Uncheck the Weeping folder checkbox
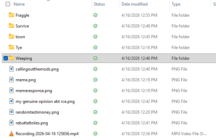Image resolution: width=216 pixels, height=140 pixels. pos(6,58)
